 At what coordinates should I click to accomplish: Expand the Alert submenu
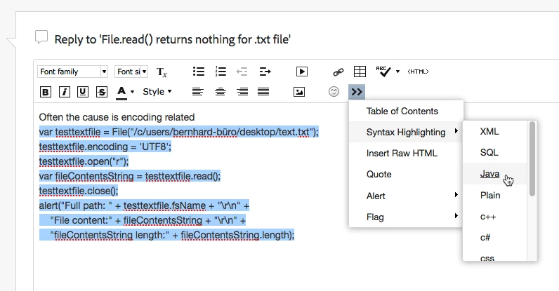[406, 196]
